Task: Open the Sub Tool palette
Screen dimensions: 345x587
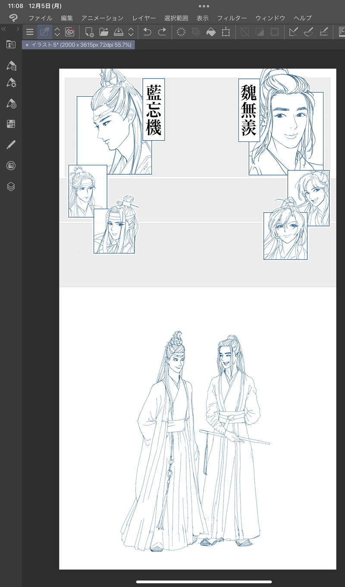Action: [x=11, y=66]
